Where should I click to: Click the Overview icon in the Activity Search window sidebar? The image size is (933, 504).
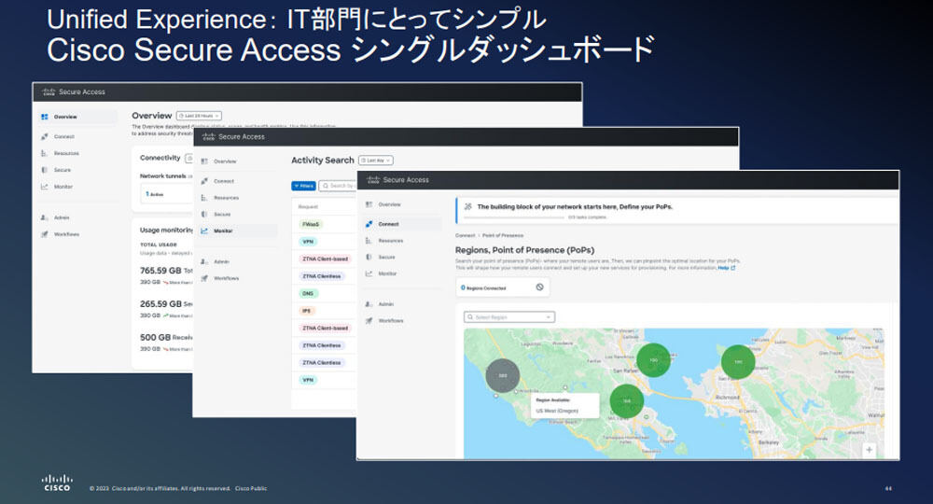tap(204, 161)
